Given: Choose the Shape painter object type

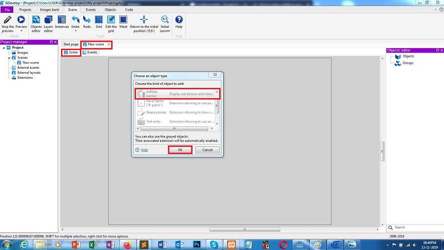Looking at the screenshot, I should click(175, 113).
